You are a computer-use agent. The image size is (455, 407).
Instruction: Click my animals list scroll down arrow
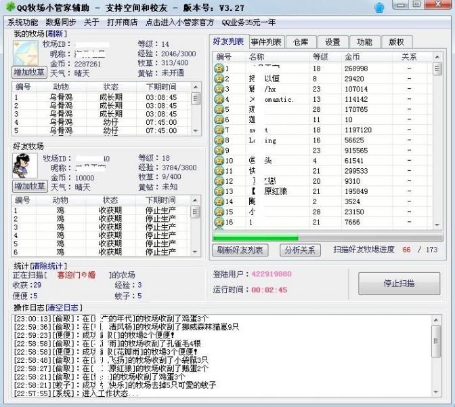pos(196,131)
